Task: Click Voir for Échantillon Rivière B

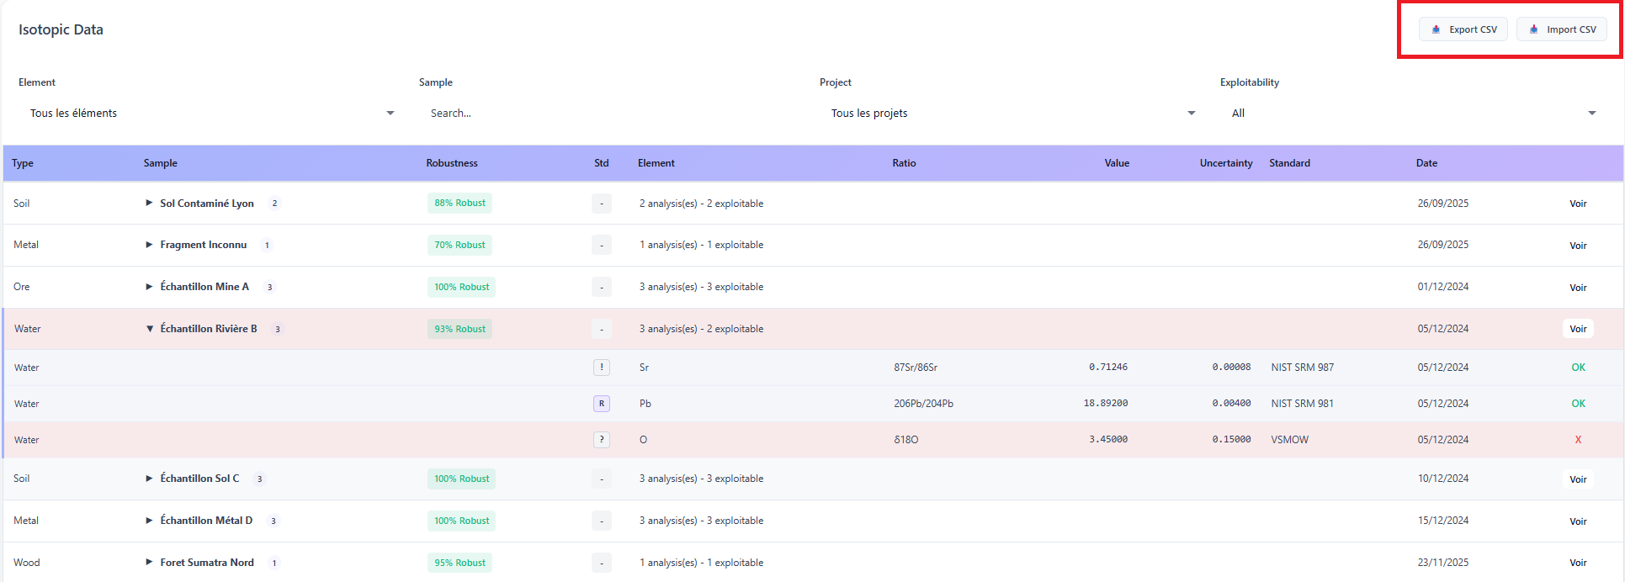Action: (1578, 329)
